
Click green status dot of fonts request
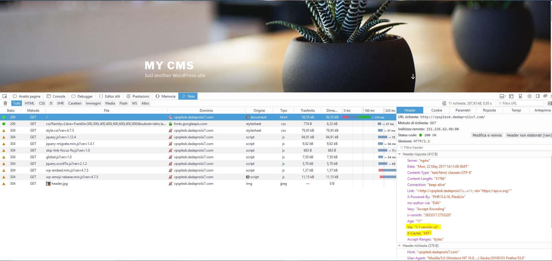[4, 124]
